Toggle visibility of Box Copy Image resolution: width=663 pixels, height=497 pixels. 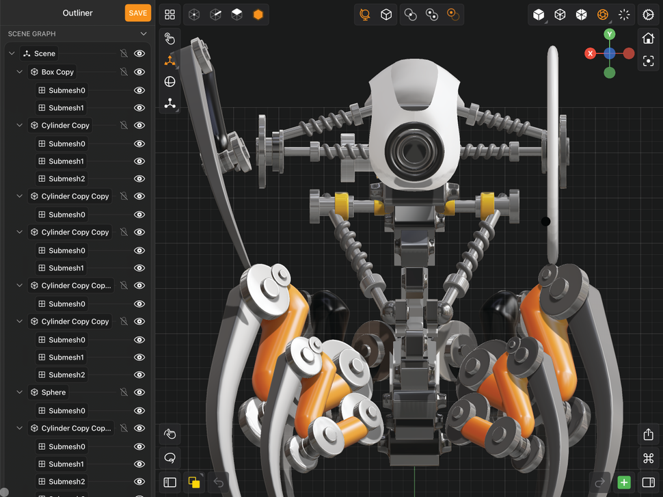139,71
